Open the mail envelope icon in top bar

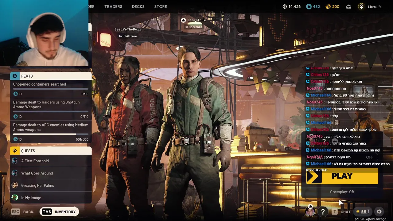(349, 6)
